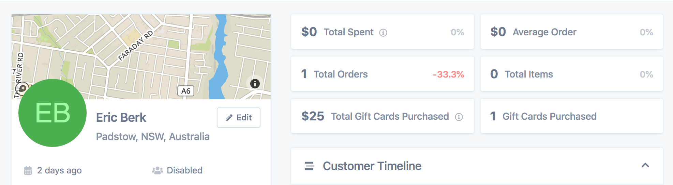Click the Faraday Rd label on map
Viewport: 673px width, 185px height.
pos(136,46)
